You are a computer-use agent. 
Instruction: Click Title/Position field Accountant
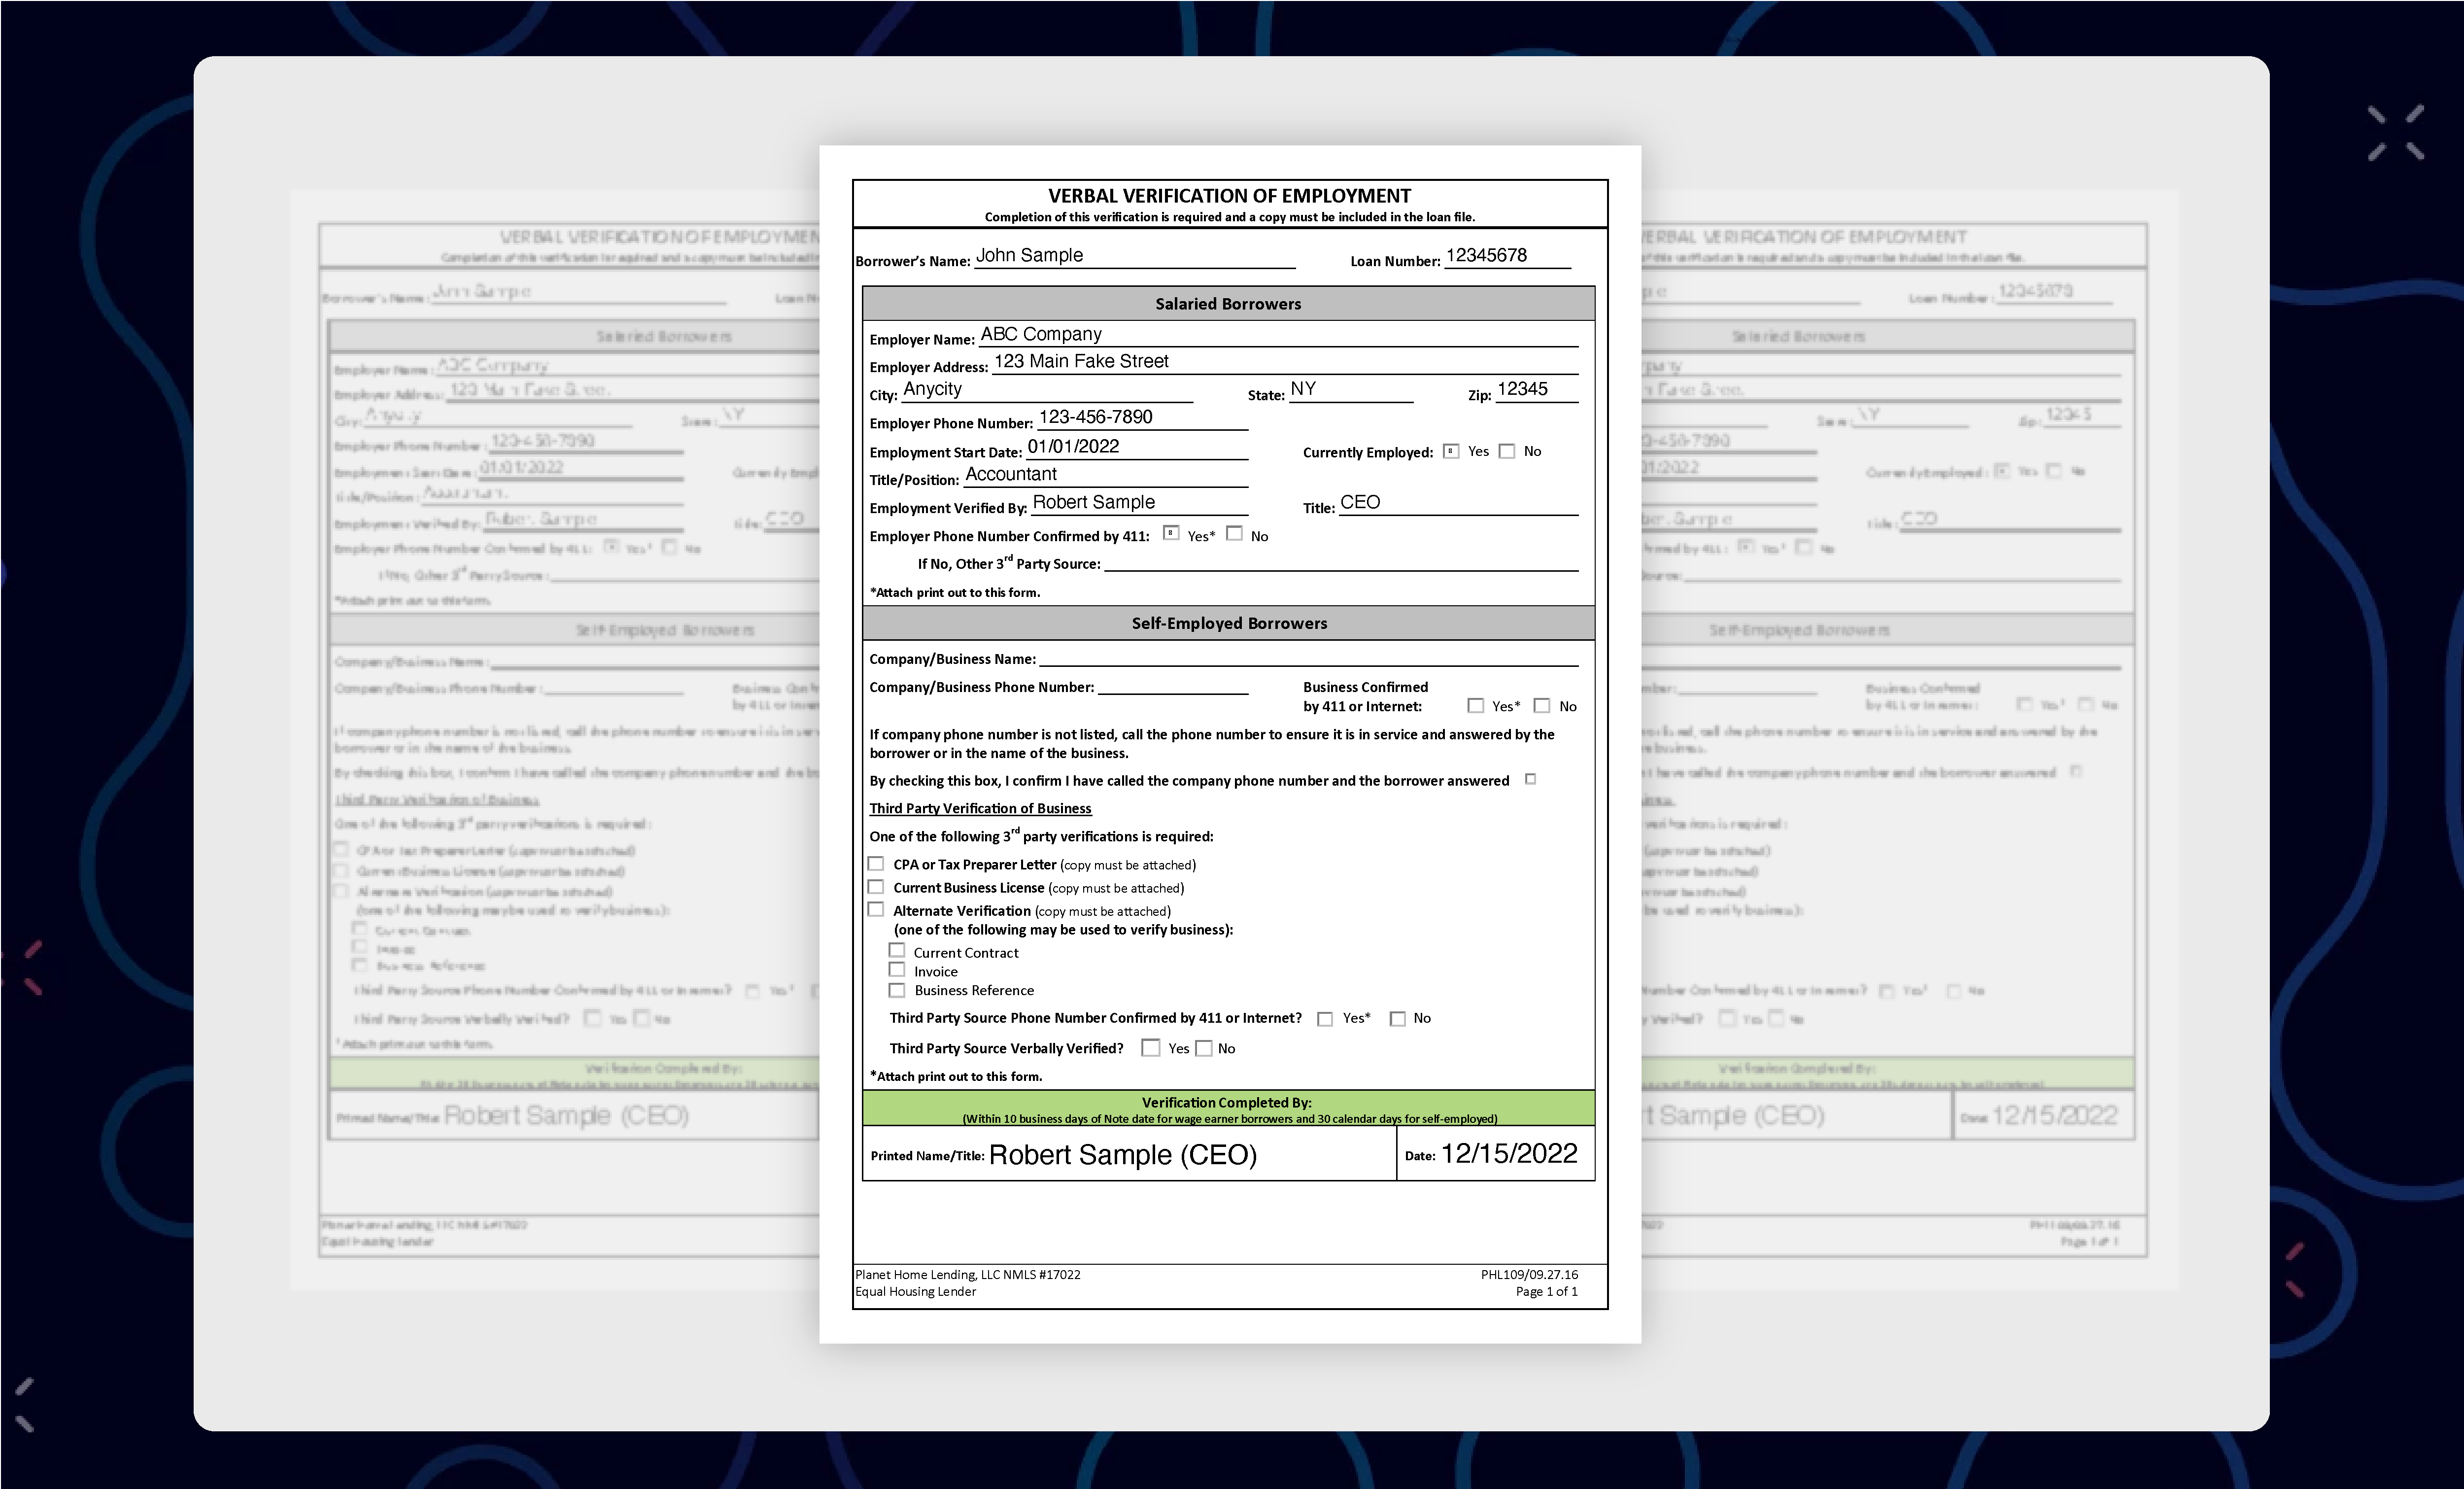[x=1106, y=475]
